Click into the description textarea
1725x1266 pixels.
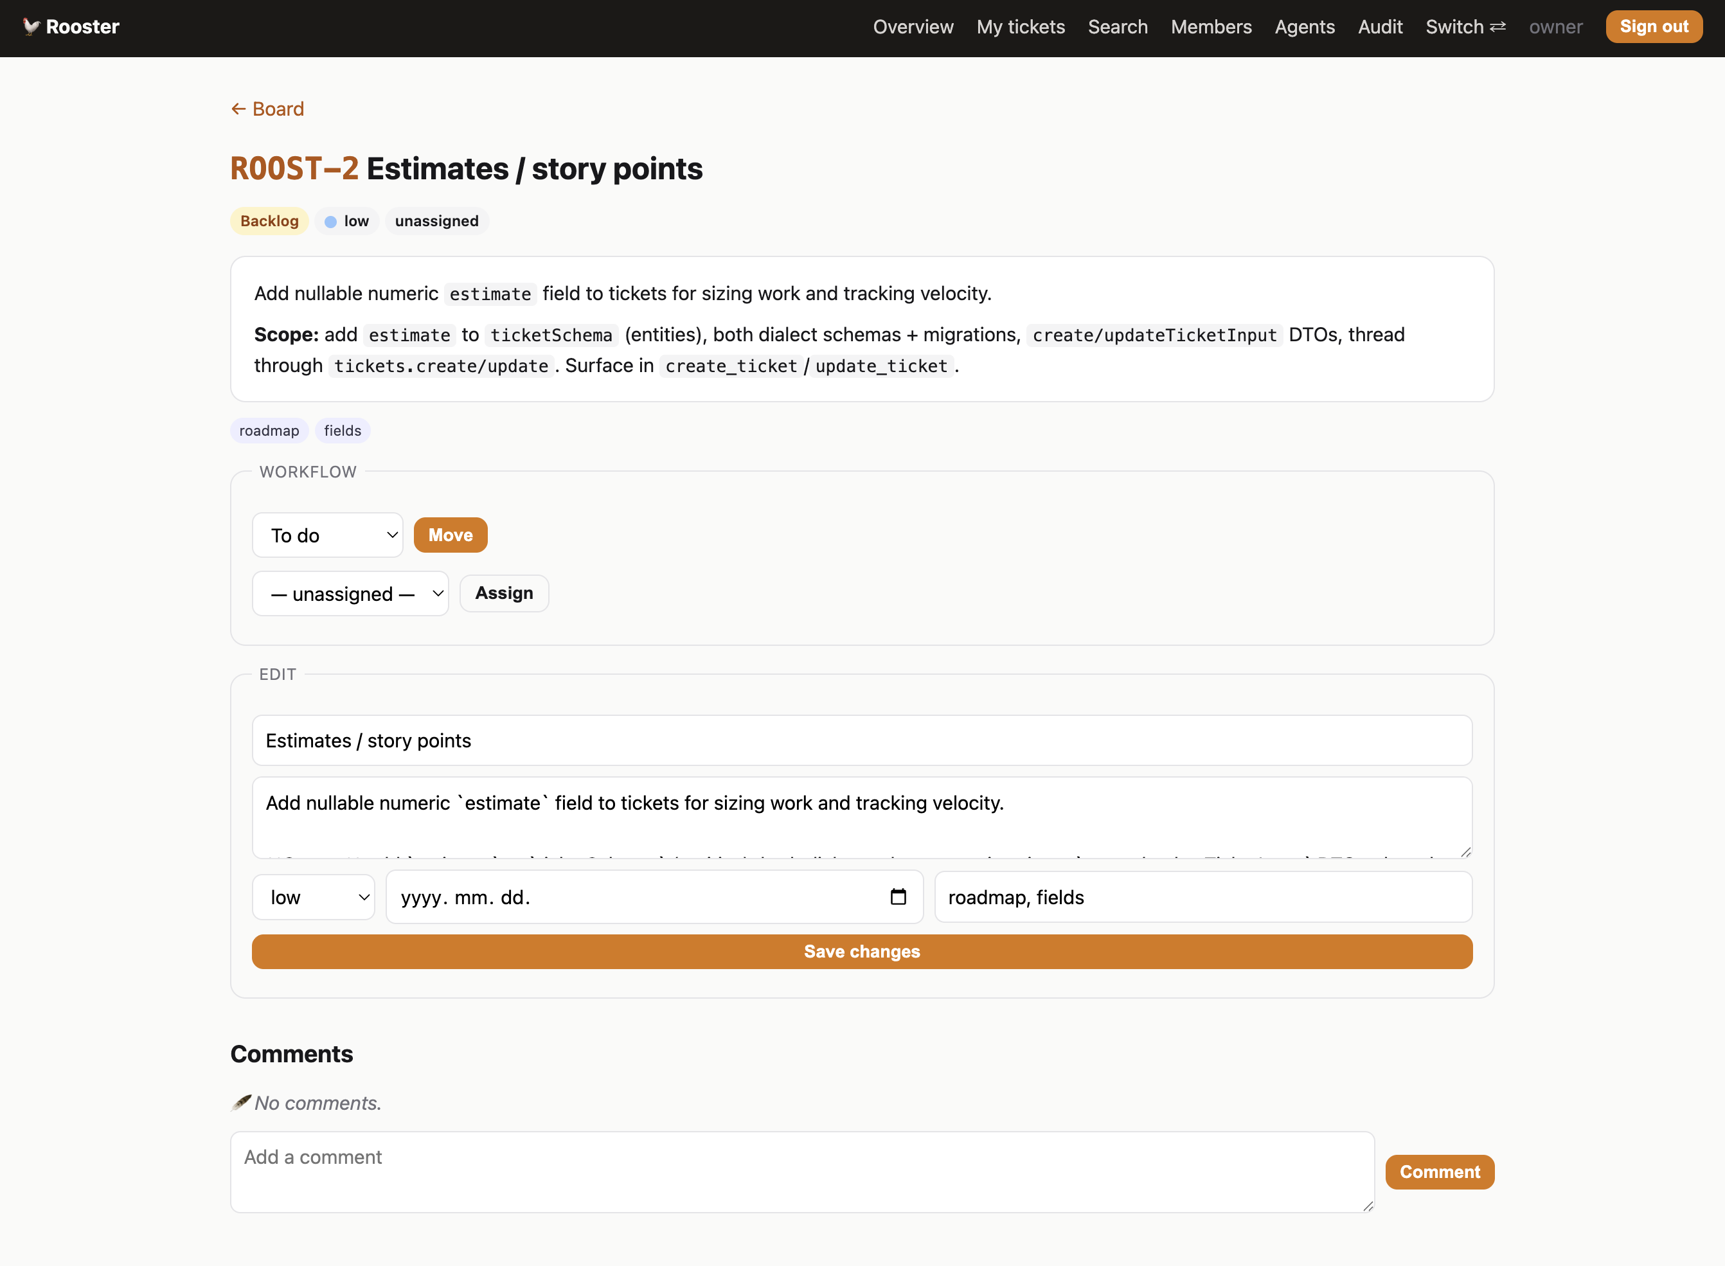click(862, 817)
